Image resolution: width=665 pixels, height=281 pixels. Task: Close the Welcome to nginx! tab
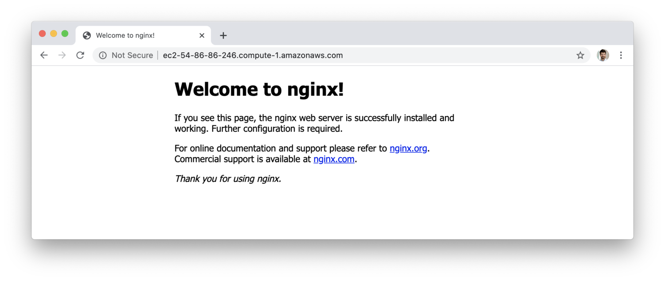[x=202, y=35]
